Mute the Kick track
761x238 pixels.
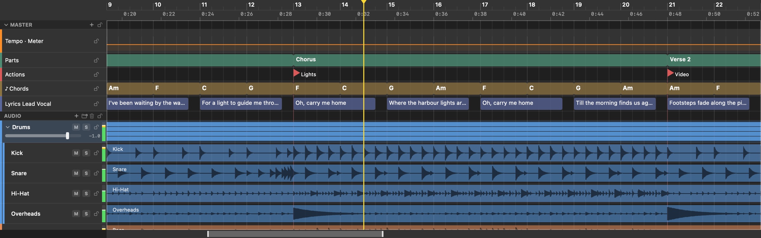point(76,153)
